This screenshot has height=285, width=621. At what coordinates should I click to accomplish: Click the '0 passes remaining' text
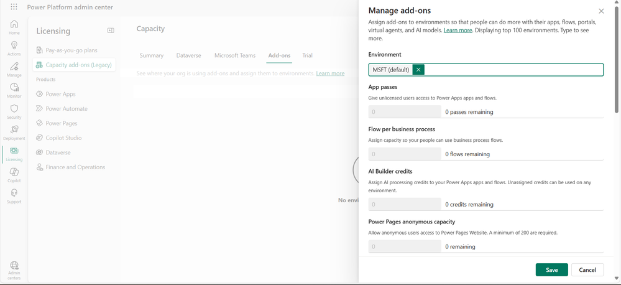tap(469, 112)
